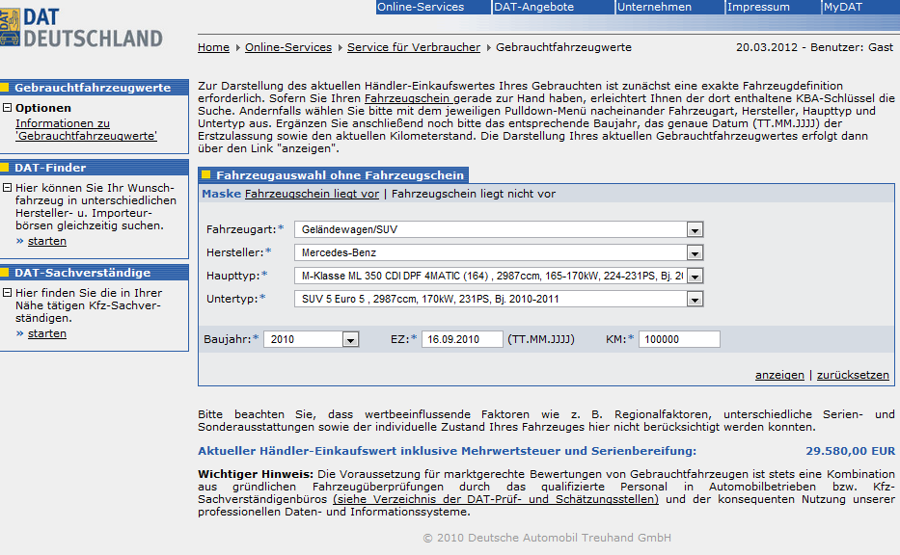
Task: Switch to 'Fahrzeugschein liegt vor' mask
Action: pos(312,194)
